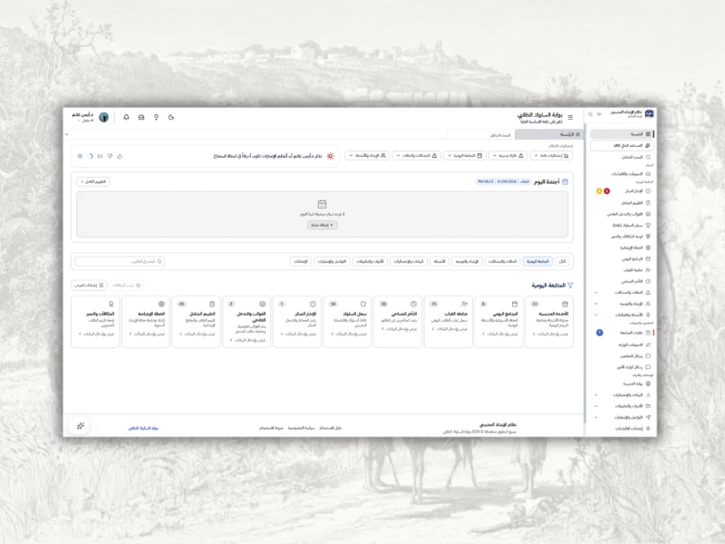Like the daily quote with the thumbs-up icon
Screen dimensions: 725x544
(120, 156)
